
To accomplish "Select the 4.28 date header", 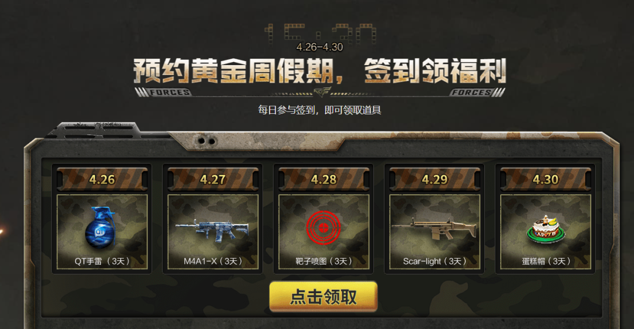I will (x=323, y=179).
